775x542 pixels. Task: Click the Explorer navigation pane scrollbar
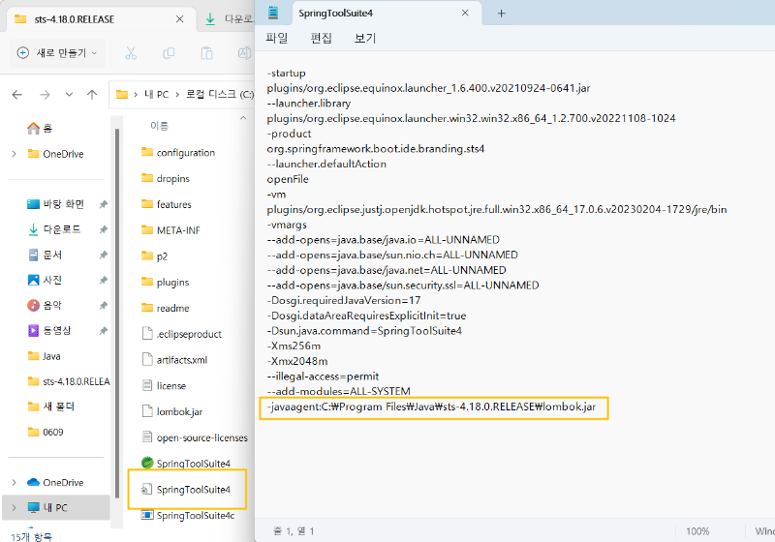point(117,314)
